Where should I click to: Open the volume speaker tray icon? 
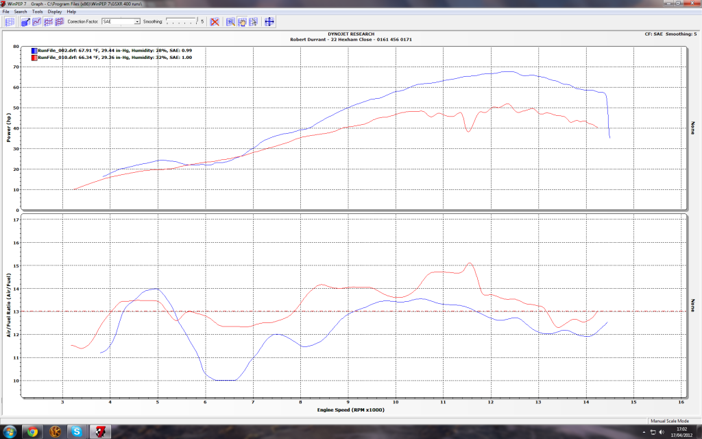click(x=662, y=432)
